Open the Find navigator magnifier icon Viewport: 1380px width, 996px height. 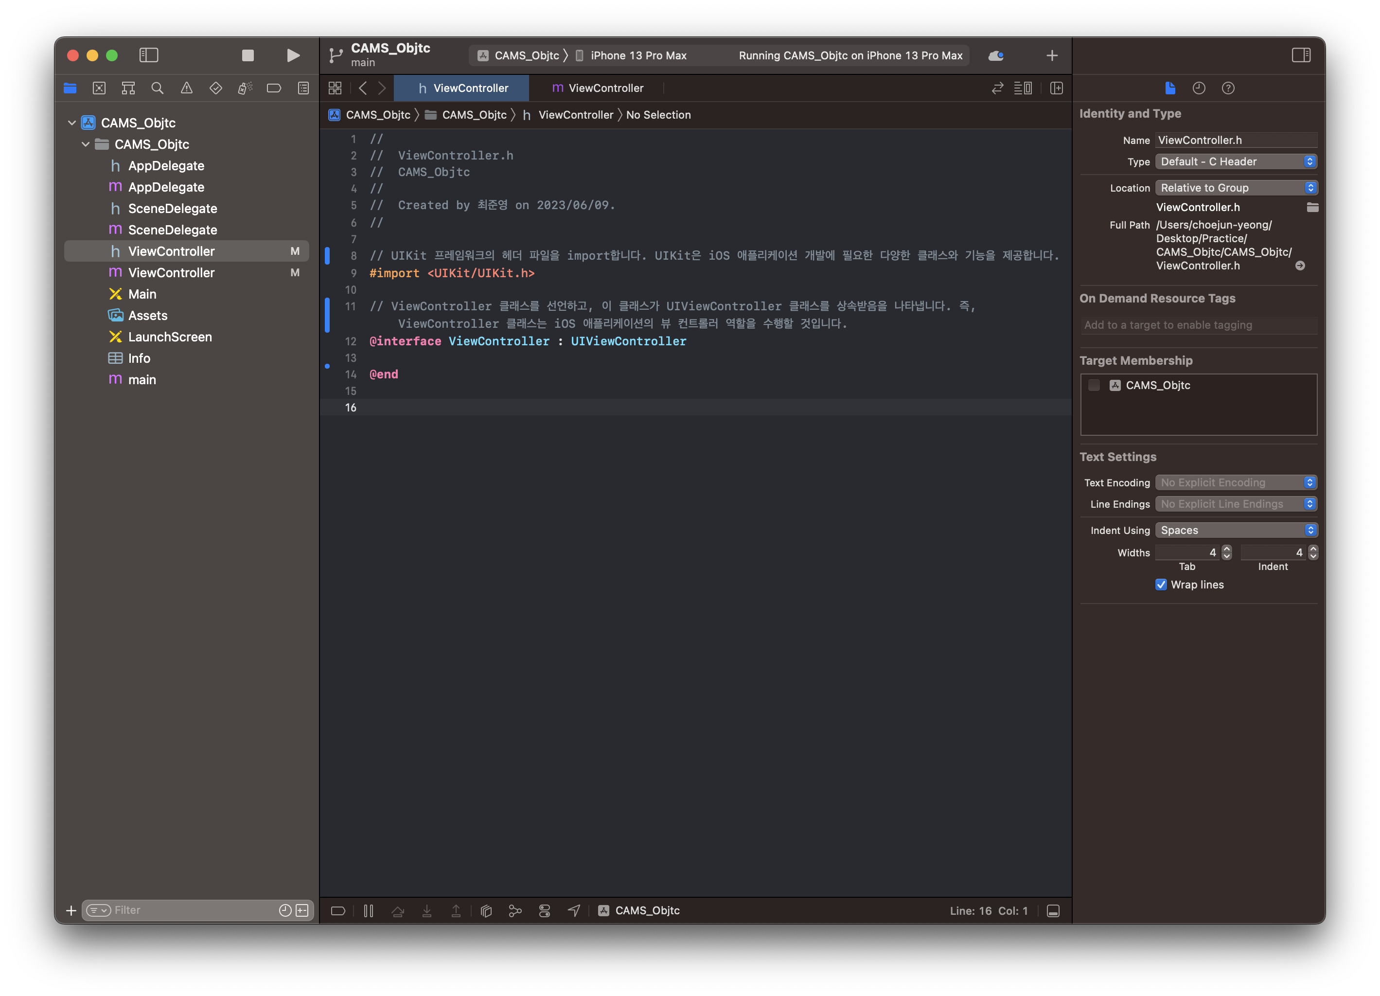point(157,88)
